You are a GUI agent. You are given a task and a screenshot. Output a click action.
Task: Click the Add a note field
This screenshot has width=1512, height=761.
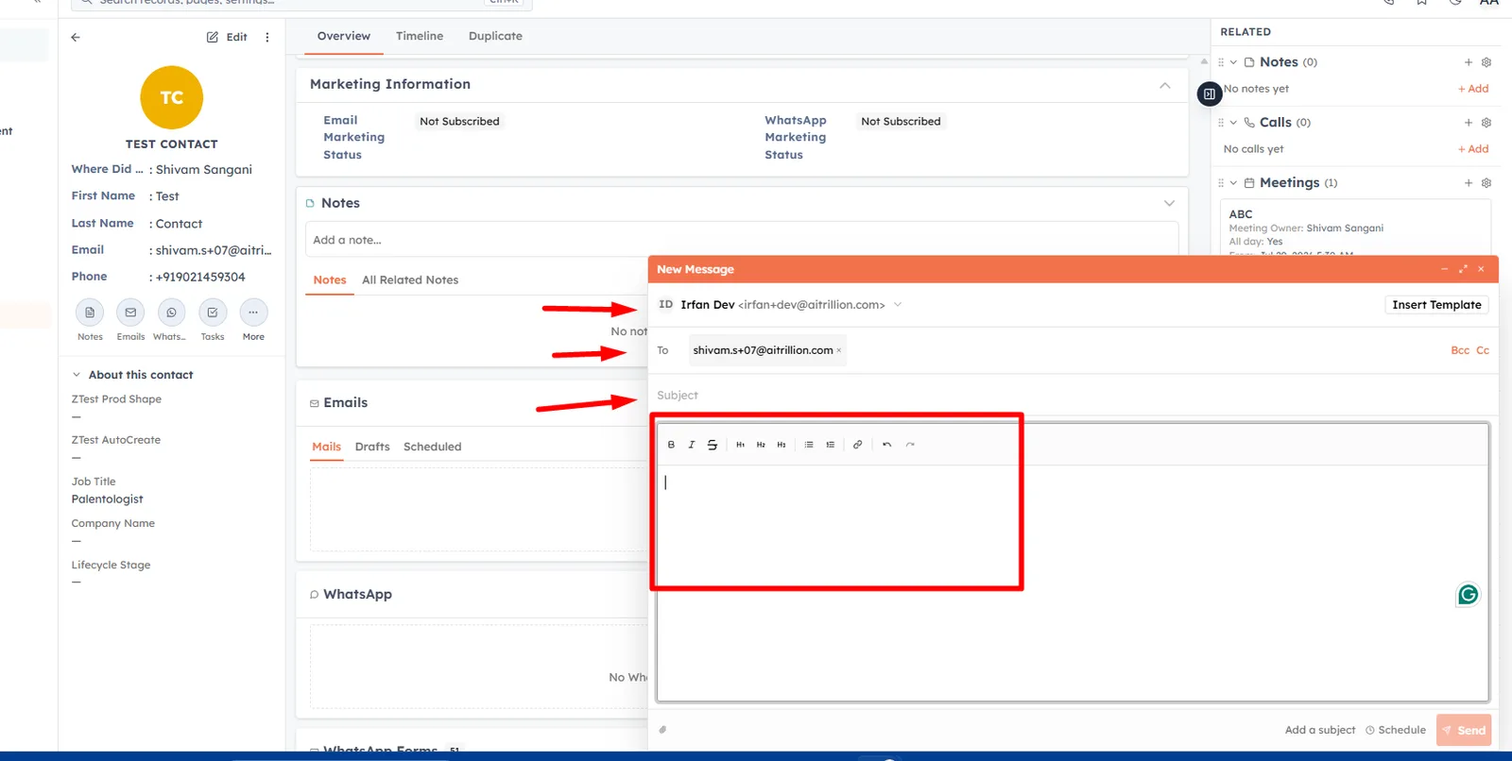tap(742, 240)
